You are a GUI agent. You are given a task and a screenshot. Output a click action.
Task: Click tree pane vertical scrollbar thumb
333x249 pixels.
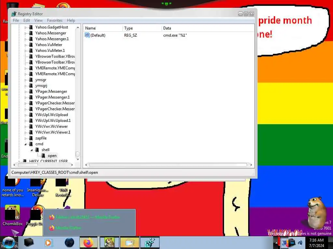[x=77, y=154]
